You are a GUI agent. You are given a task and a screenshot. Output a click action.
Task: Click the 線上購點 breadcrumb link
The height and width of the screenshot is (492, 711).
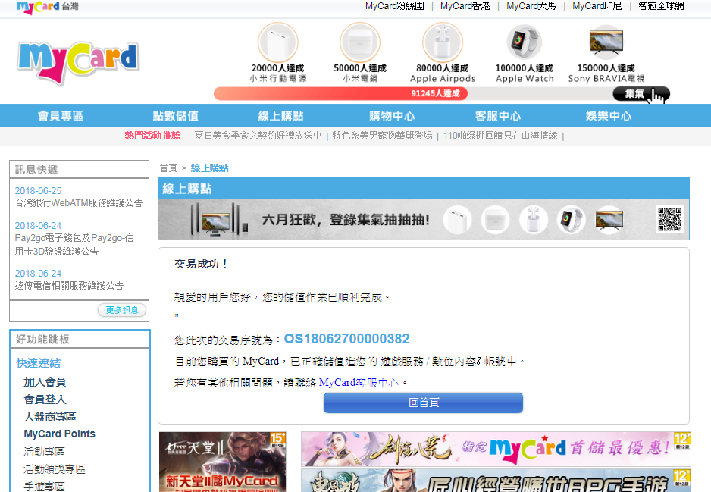pos(209,168)
